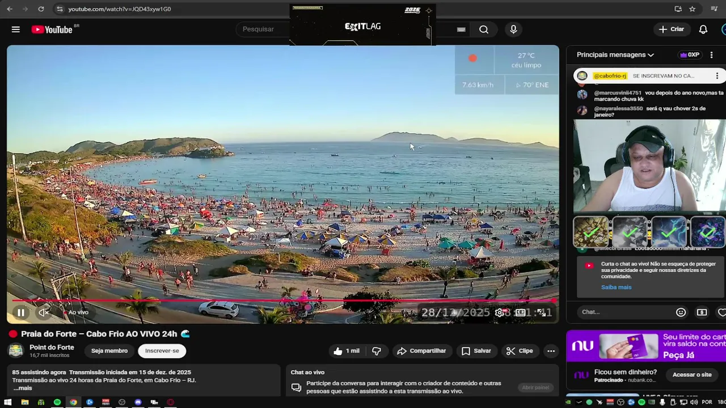Click Saiba mais link in chat notice
Image resolution: width=726 pixels, height=408 pixels.
click(616, 287)
